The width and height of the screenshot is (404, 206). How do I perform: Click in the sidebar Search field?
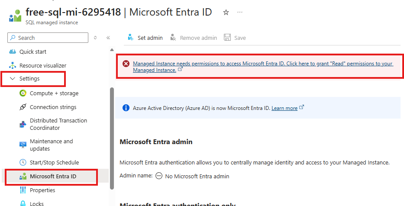(48, 38)
